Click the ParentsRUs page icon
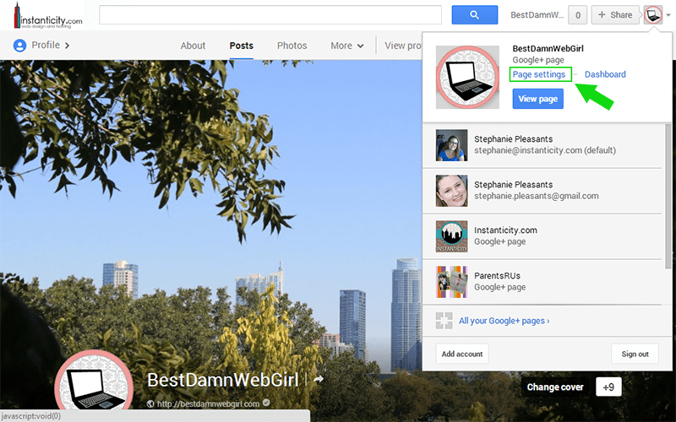 [x=451, y=282]
